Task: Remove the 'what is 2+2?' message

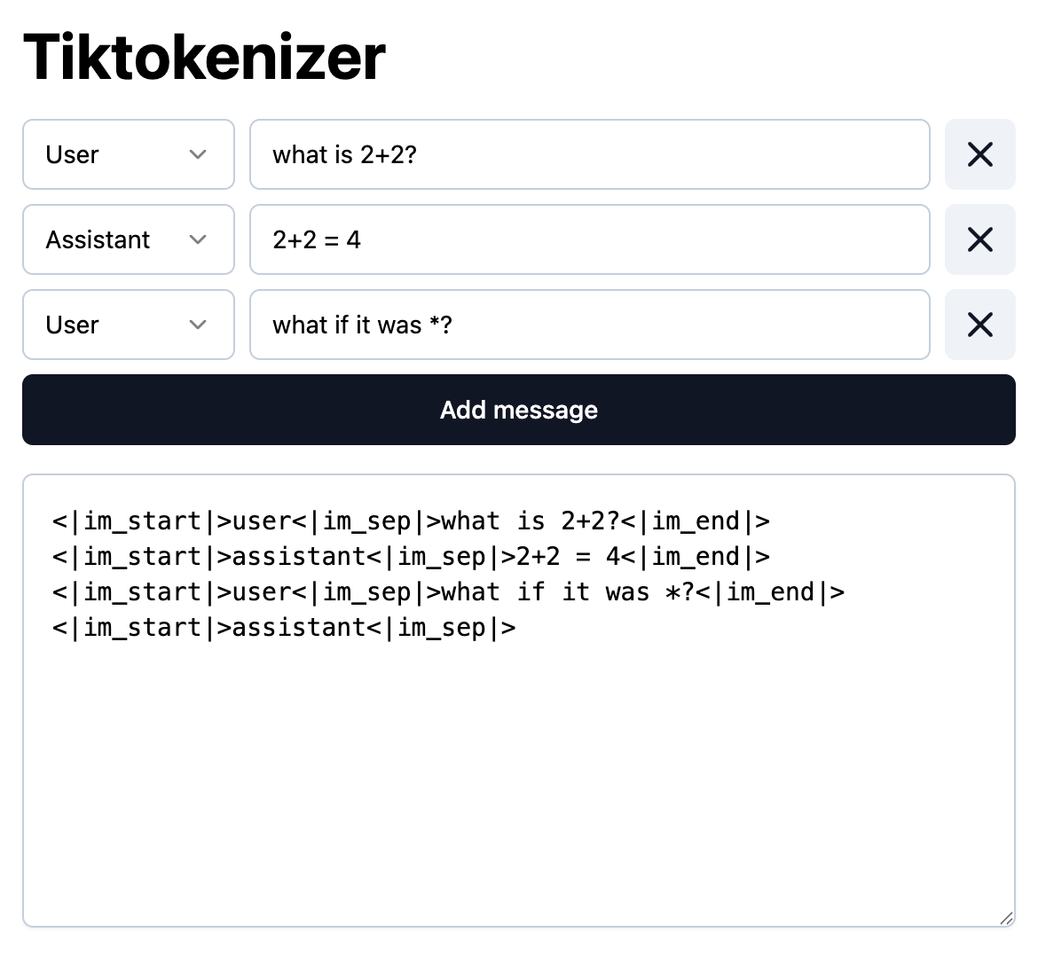Action: [979, 154]
